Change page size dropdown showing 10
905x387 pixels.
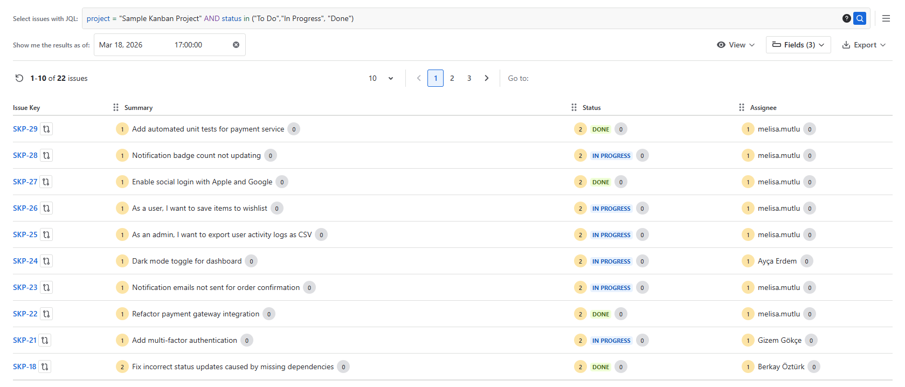[381, 78]
